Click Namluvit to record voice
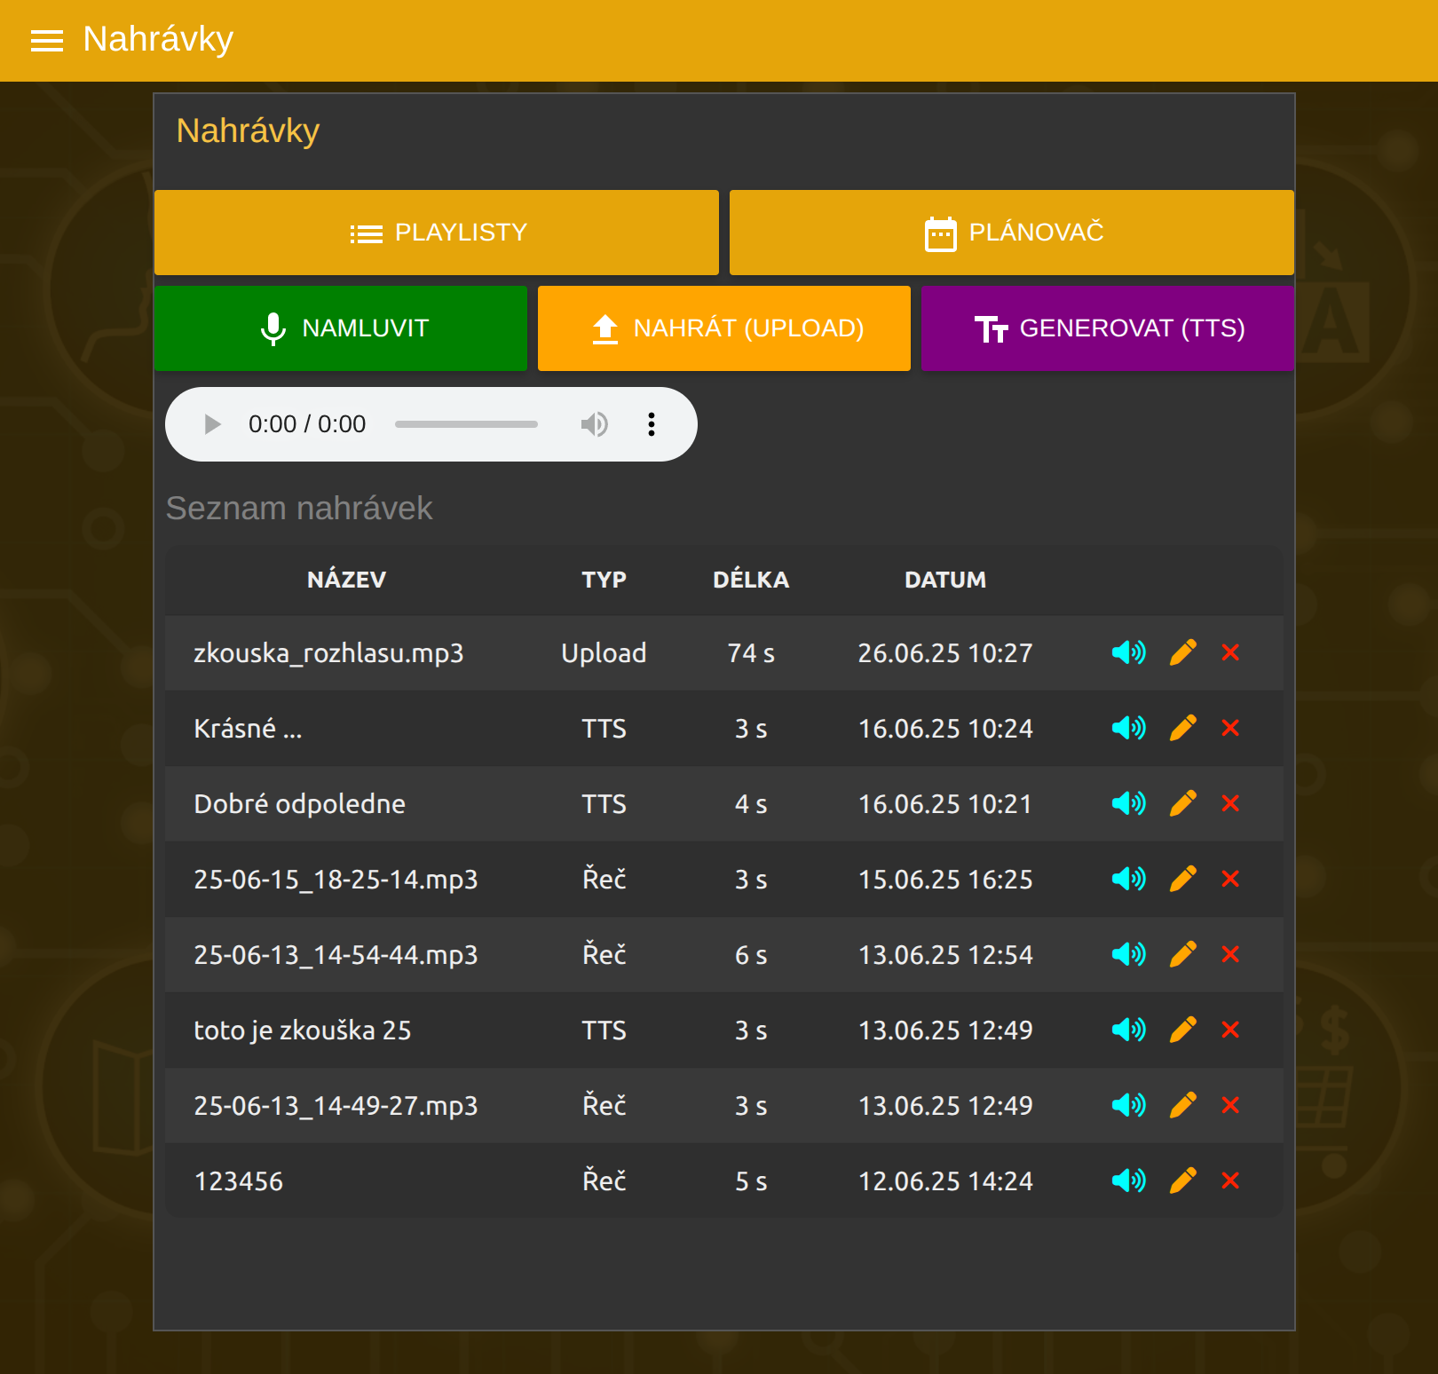This screenshot has width=1438, height=1374. point(341,328)
